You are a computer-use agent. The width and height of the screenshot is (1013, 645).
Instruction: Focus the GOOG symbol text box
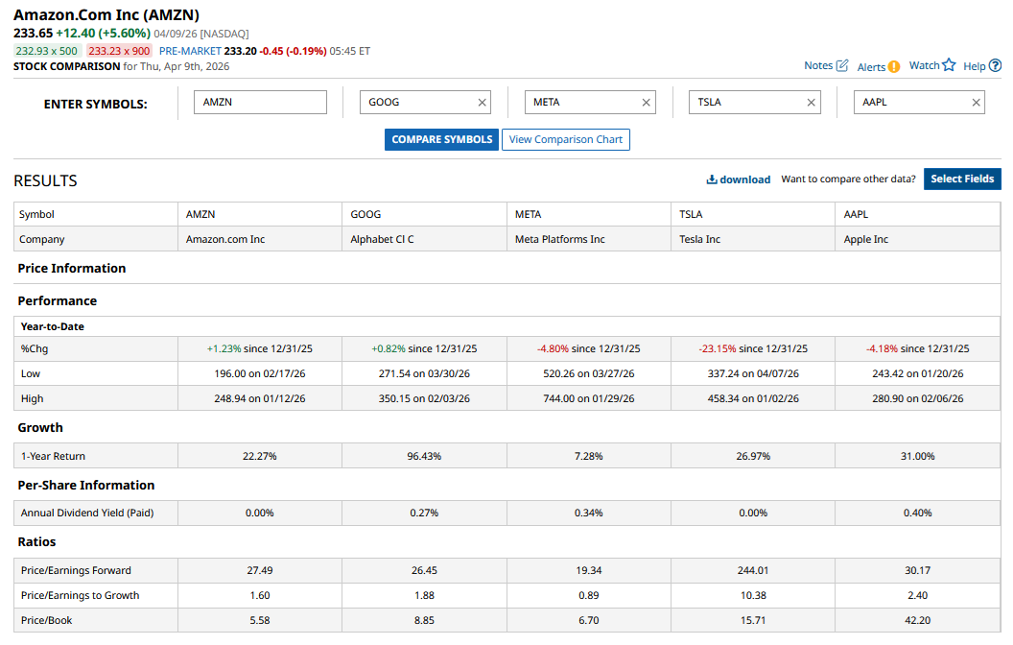414,103
